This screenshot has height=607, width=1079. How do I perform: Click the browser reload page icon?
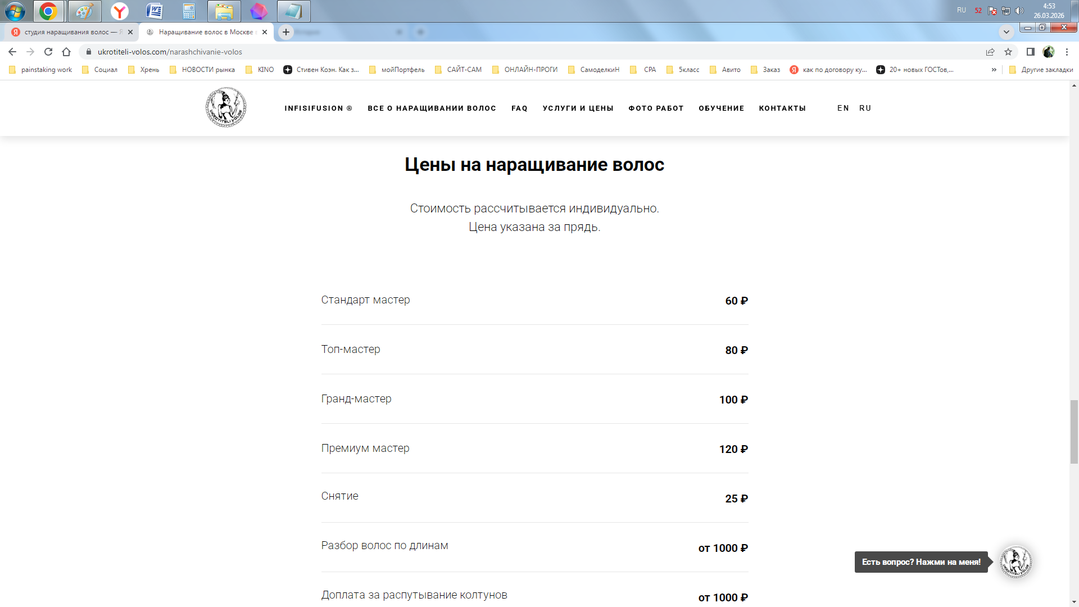click(x=48, y=52)
